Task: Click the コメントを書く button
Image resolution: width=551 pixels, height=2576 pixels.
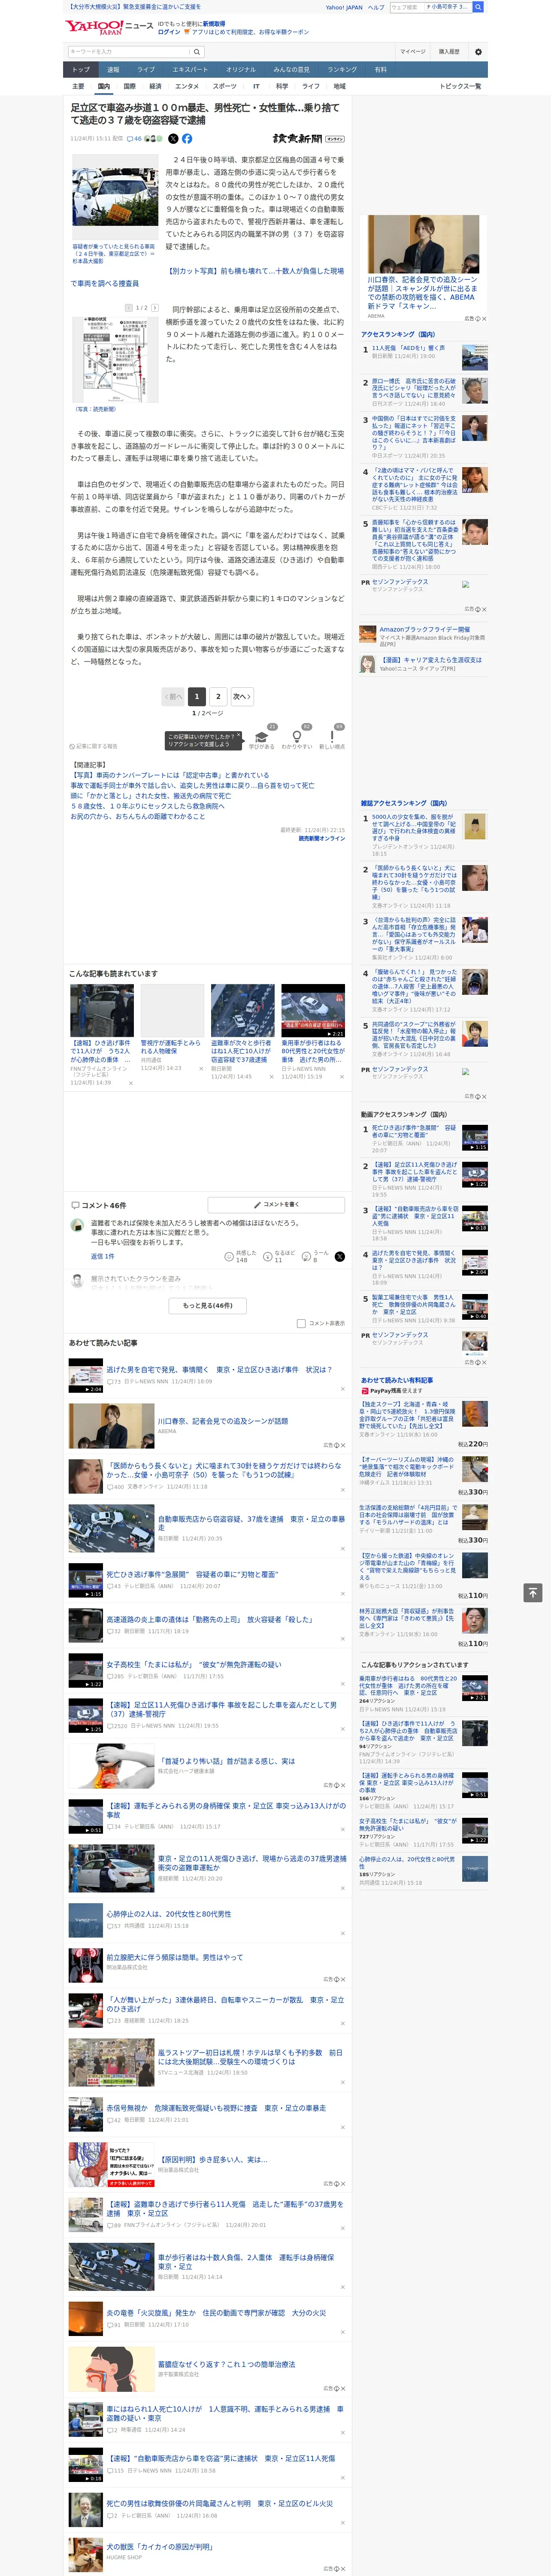Action: (276, 1205)
